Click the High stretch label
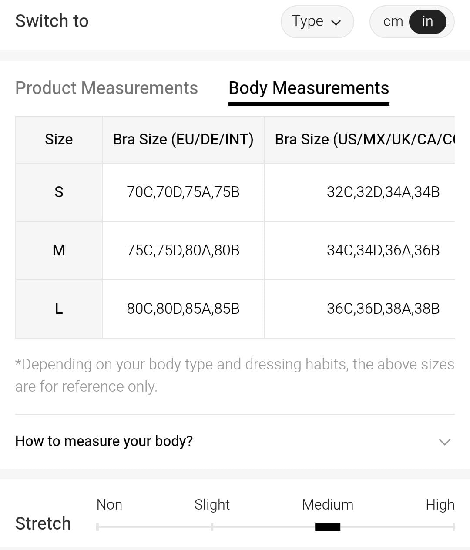470x550 pixels. (x=440, y=505)
